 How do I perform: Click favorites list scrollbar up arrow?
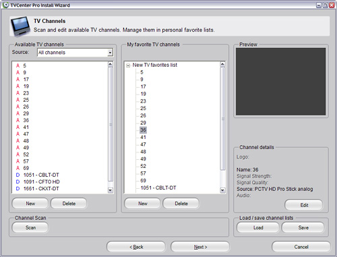222,64
